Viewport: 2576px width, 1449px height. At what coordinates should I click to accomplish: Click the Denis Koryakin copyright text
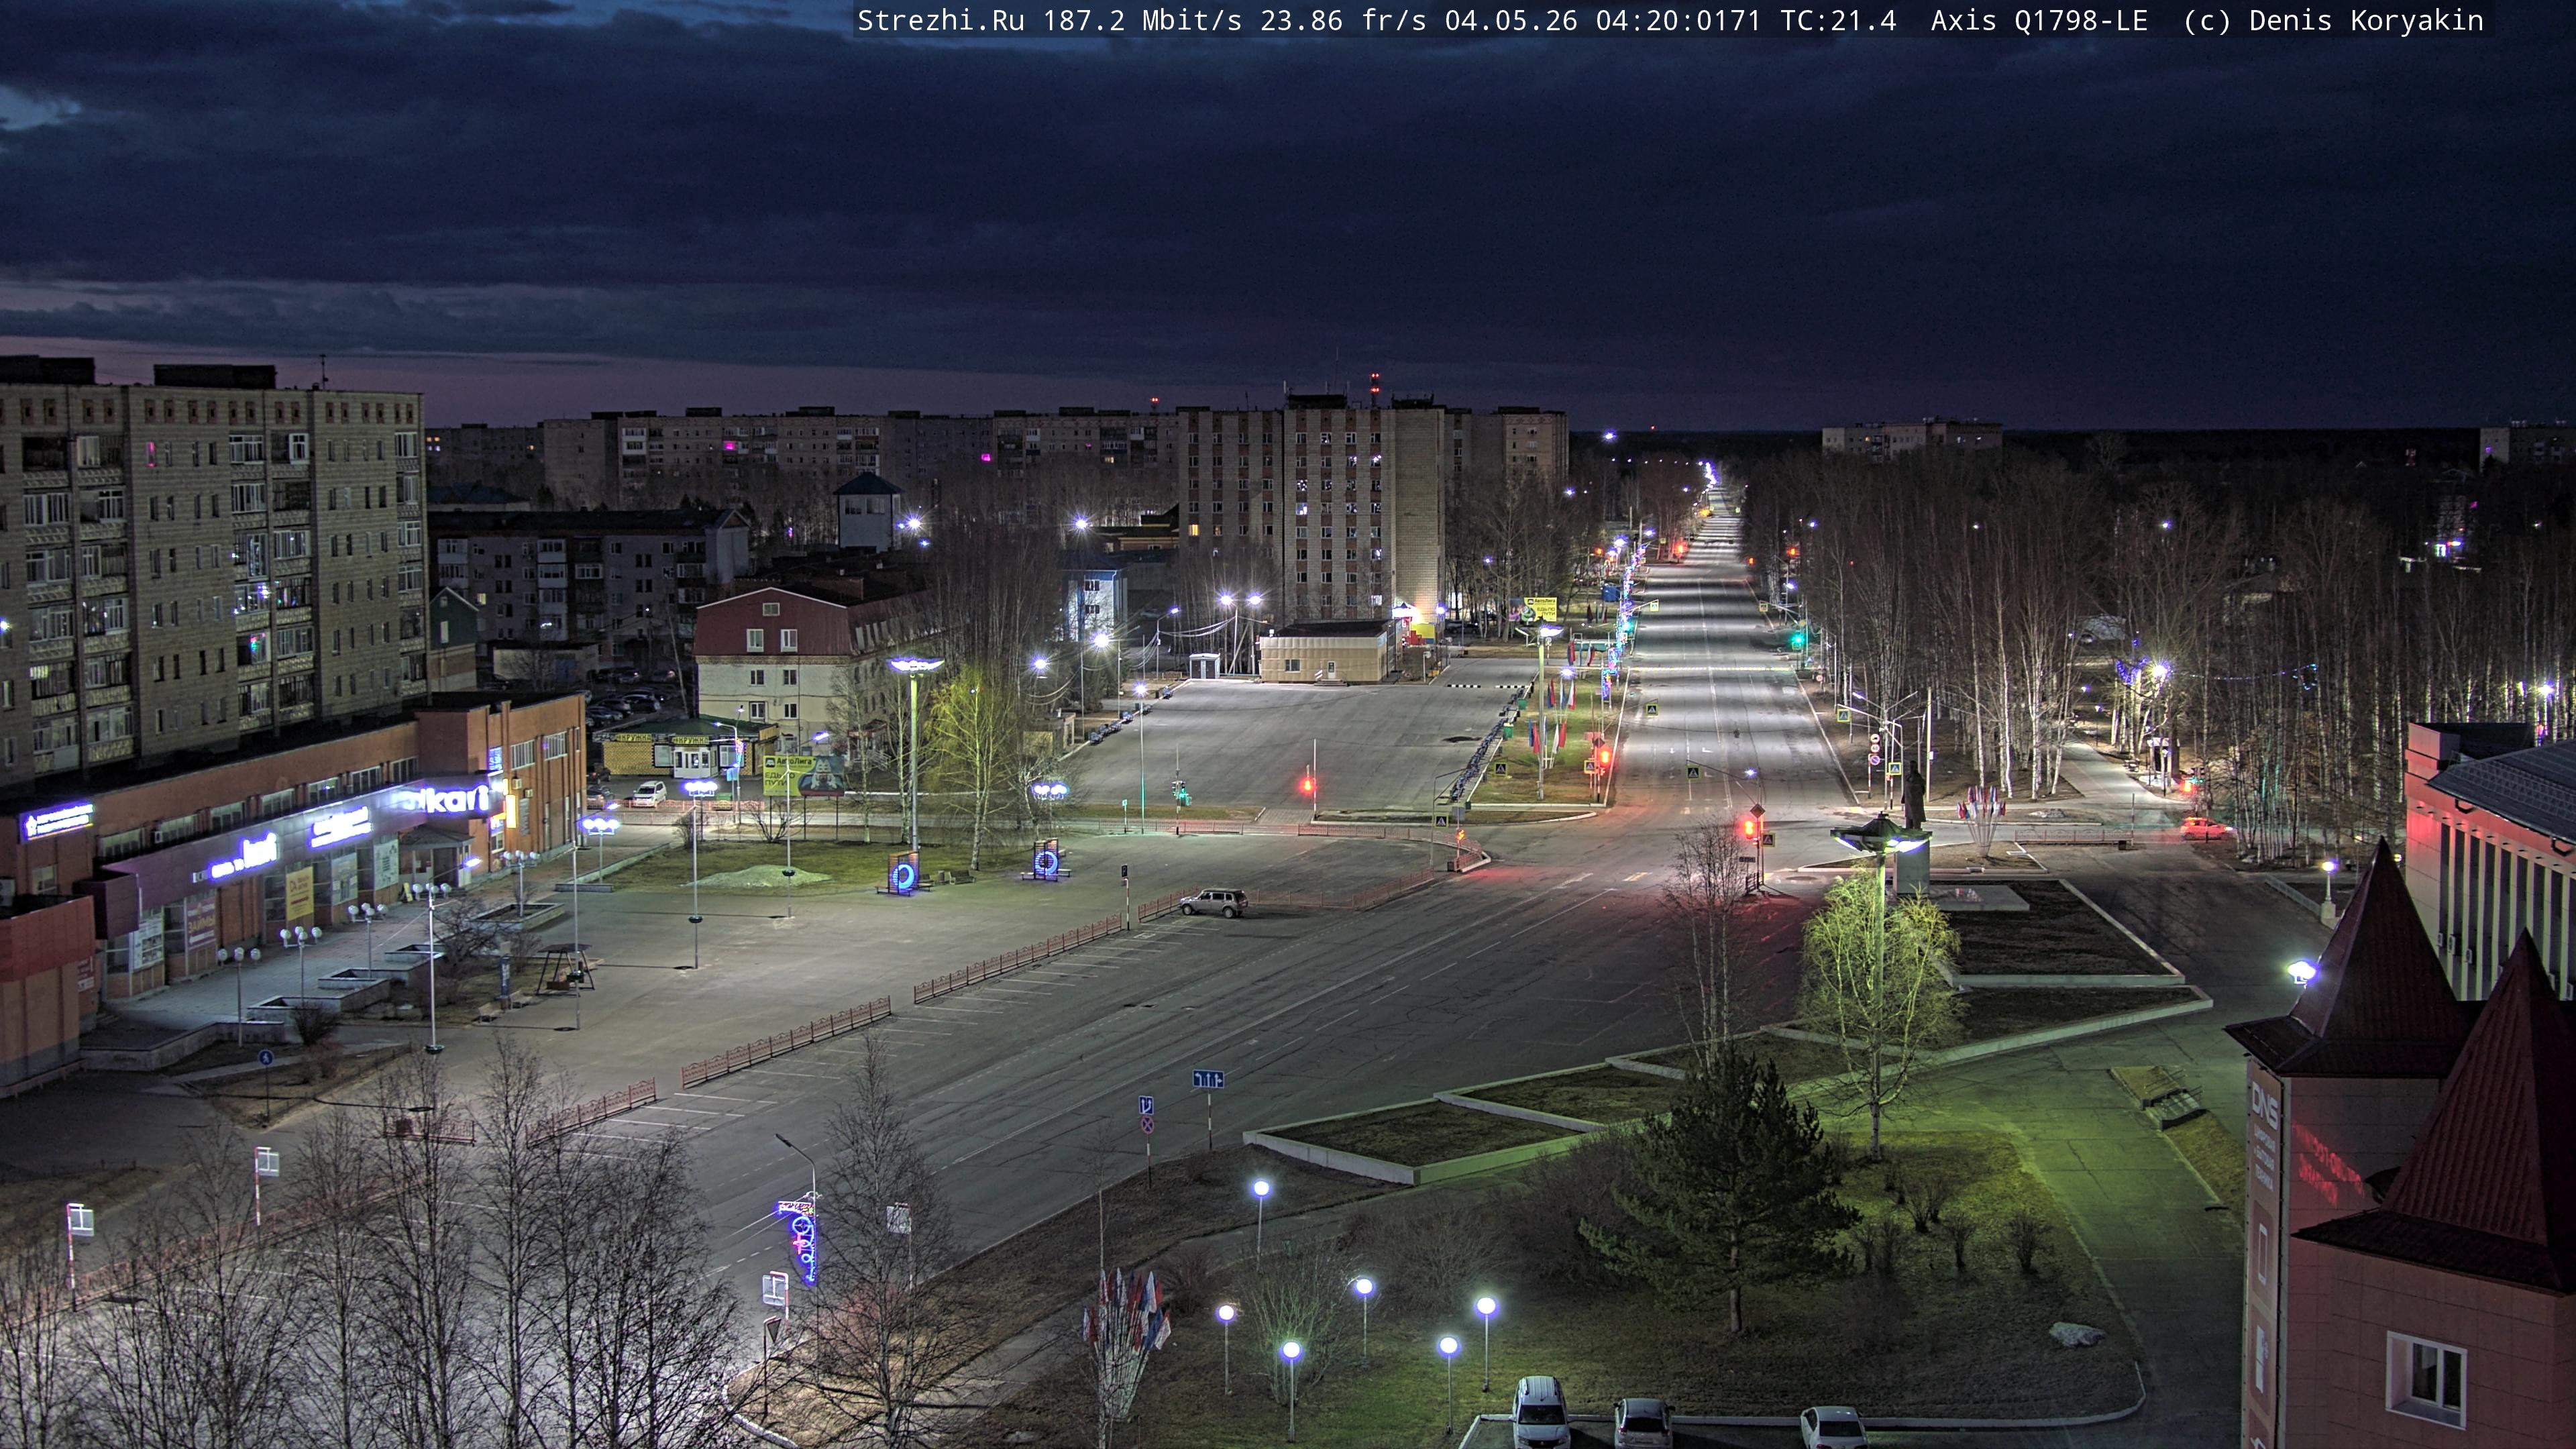coord(2366,21)
